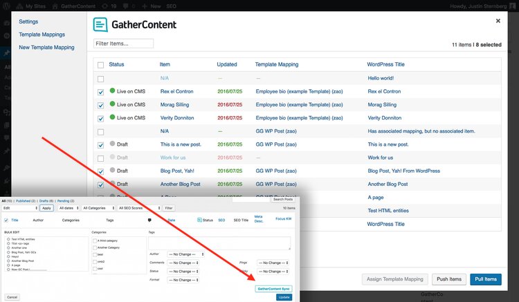Click the green status dot for Verity Donniton
This screenshot has width=519, height=302.
[112, 117]
